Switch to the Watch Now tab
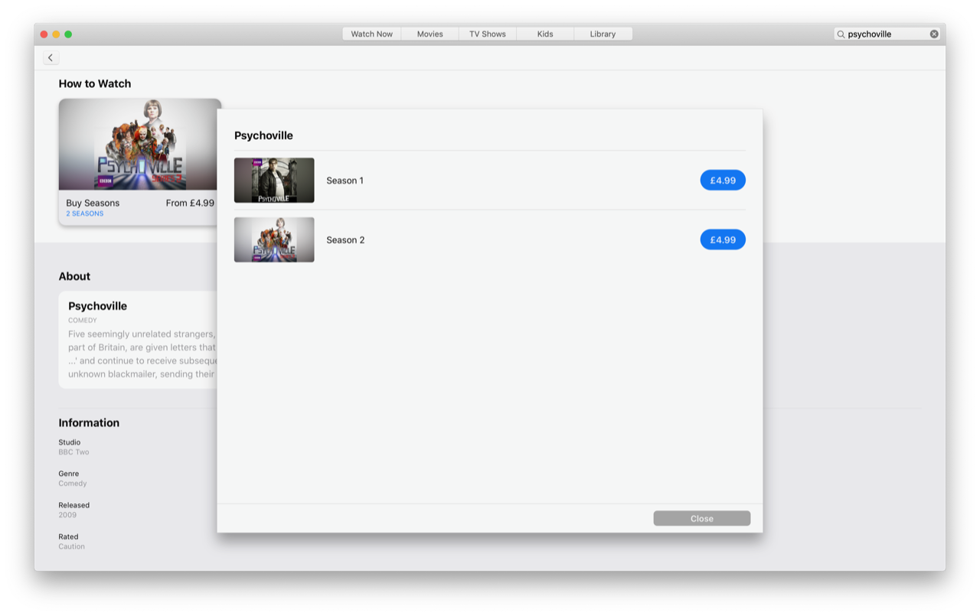Image resolution: width=980 pixels, height=616 pixels. click(371, 34)
